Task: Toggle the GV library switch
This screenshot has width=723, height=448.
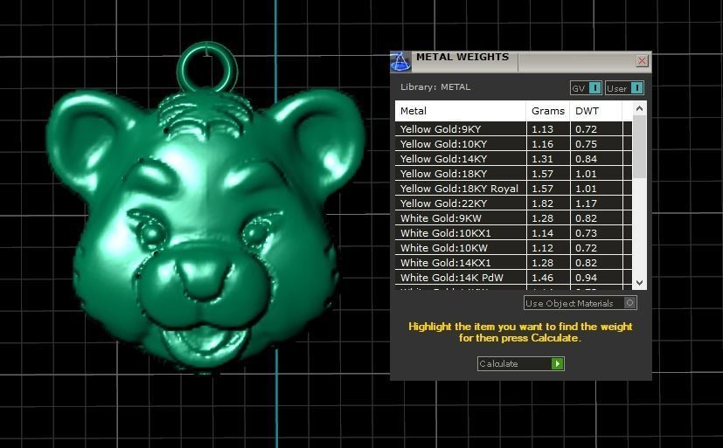Action: click(x=594, y=88)
